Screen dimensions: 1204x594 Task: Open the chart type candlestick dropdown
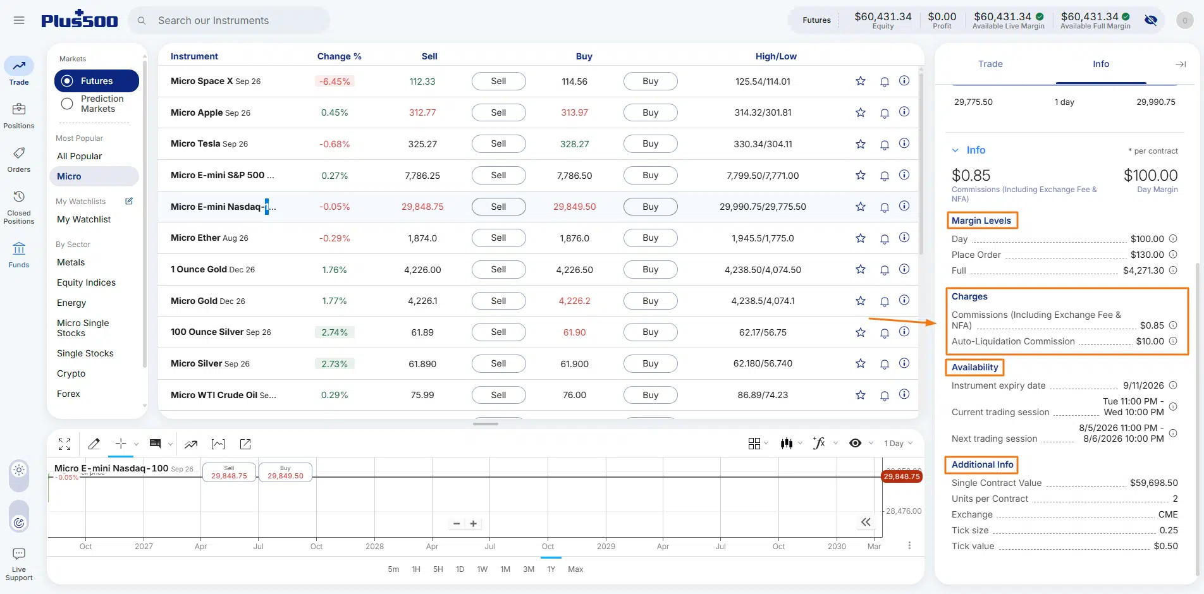coord(790,444)
